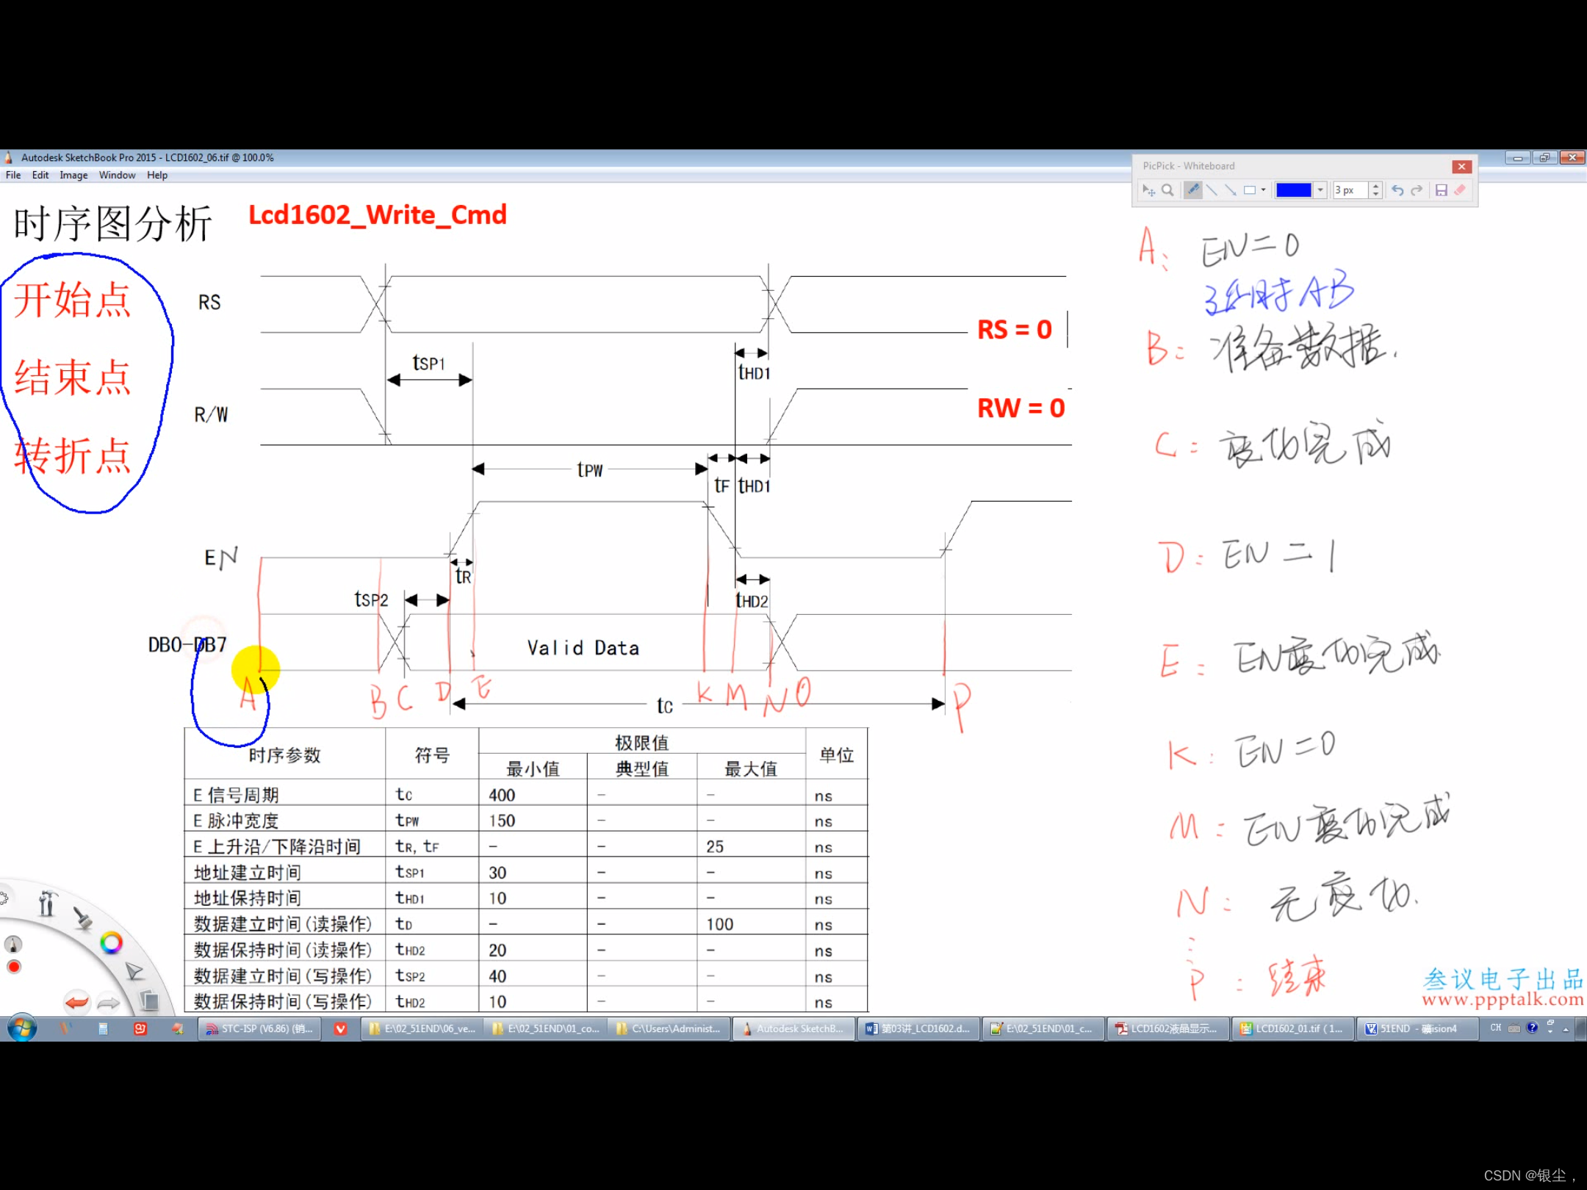Open the SketchBook lagoon tools (hammer) icon

(x=47, y=904)
